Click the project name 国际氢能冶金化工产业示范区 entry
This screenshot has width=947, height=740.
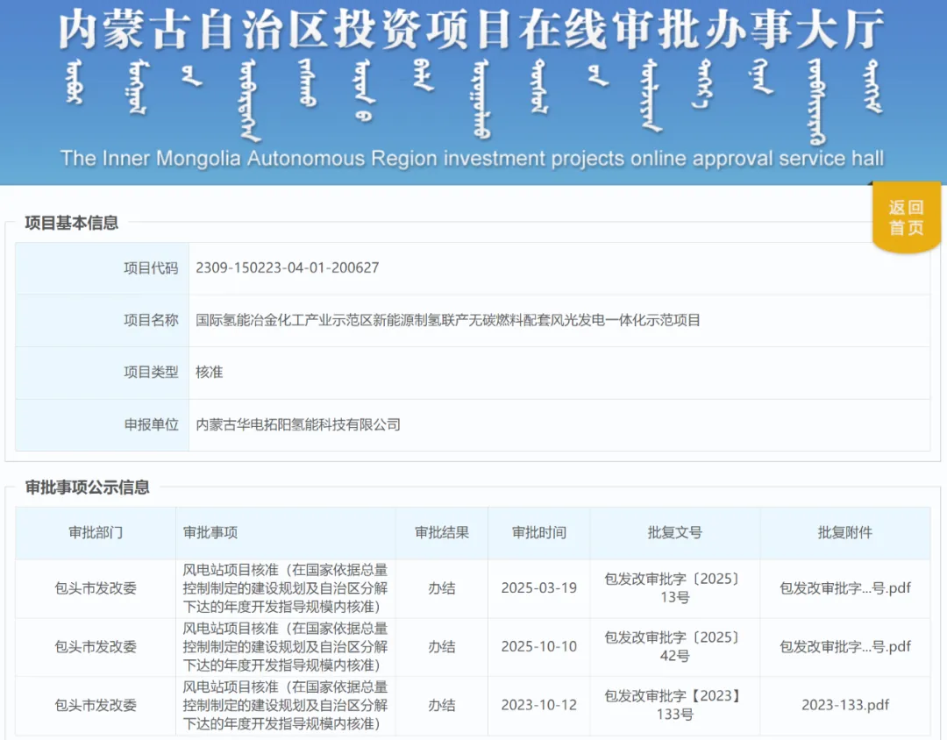448,320
